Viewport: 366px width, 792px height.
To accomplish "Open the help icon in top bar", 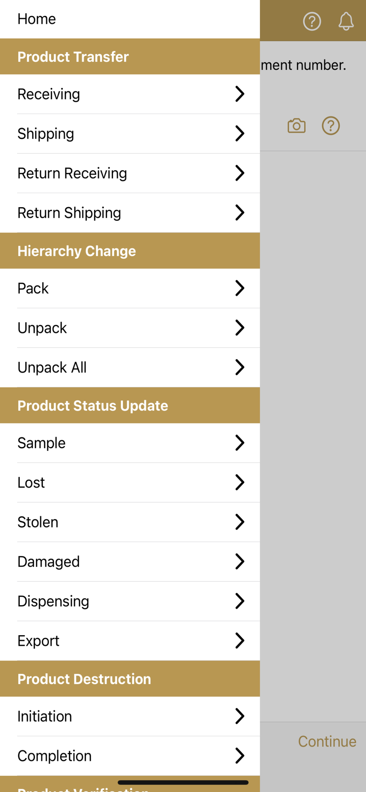I will (312, 21).
